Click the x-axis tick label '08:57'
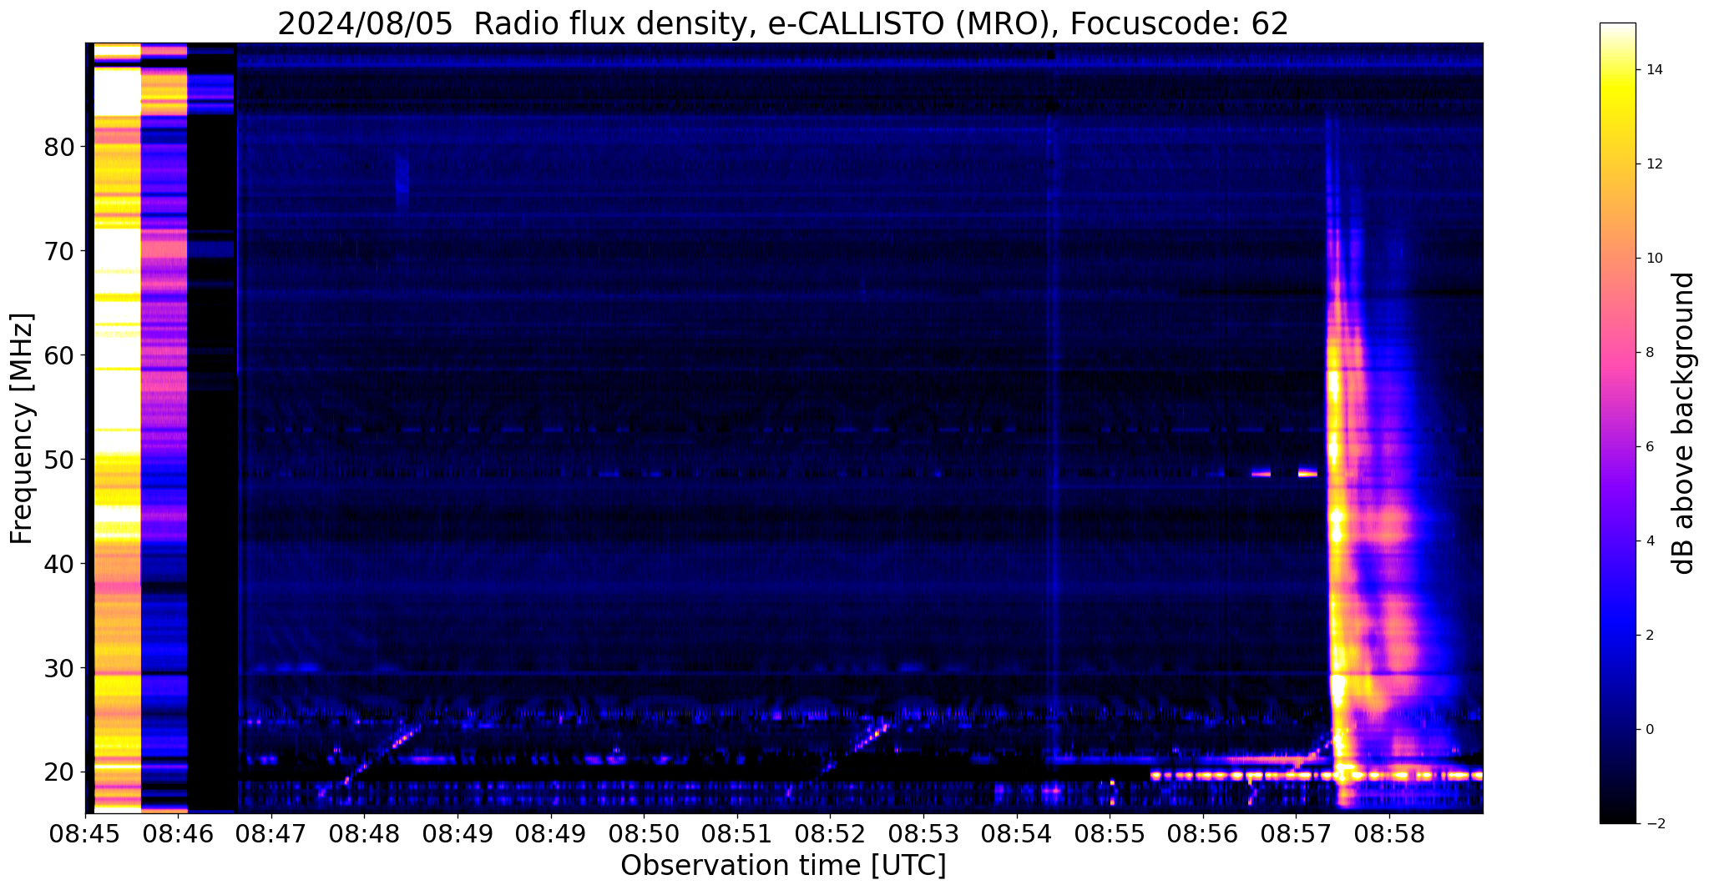 [x=1296, y=833]
